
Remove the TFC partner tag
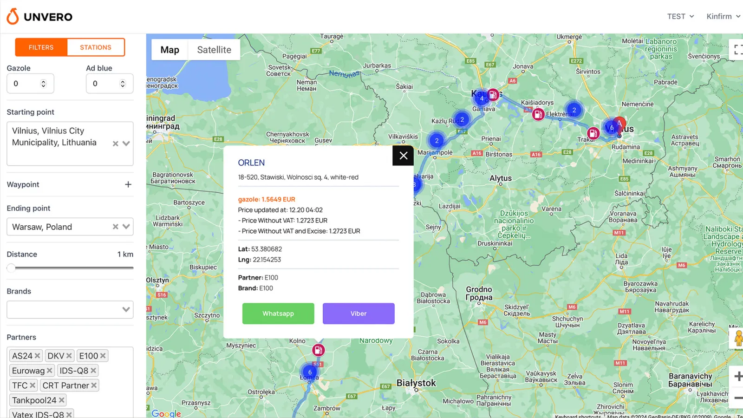click(33, 385)
